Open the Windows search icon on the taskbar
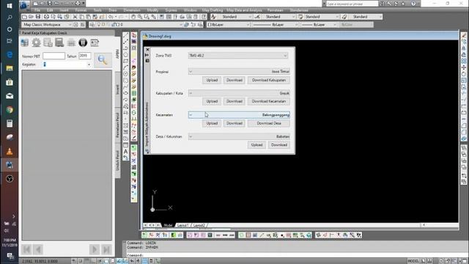The height and width of the screenshot is (264, 469). point(10,18)
